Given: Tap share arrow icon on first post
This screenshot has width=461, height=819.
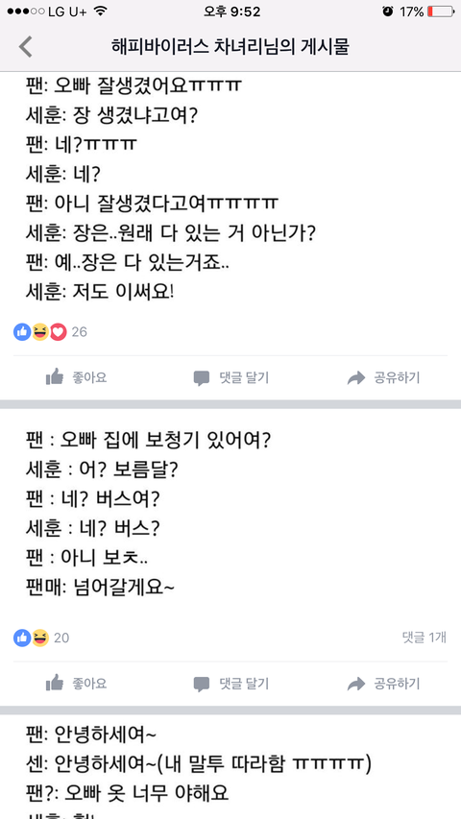Looking at the screenshot, I should point(356,377).
